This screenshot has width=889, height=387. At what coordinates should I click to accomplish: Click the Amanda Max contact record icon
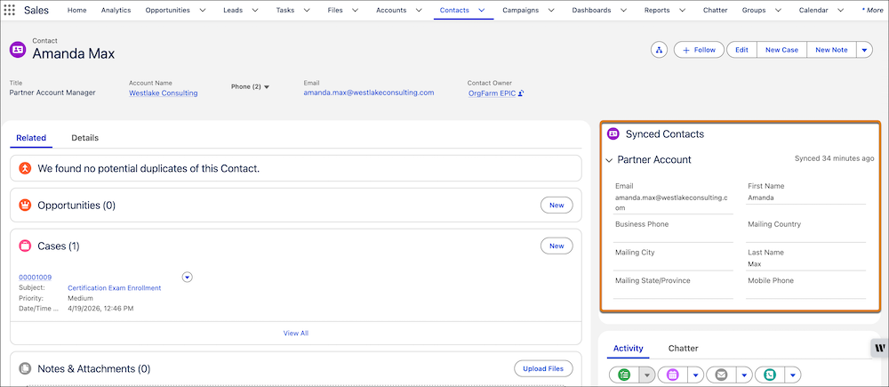point(18,49)
